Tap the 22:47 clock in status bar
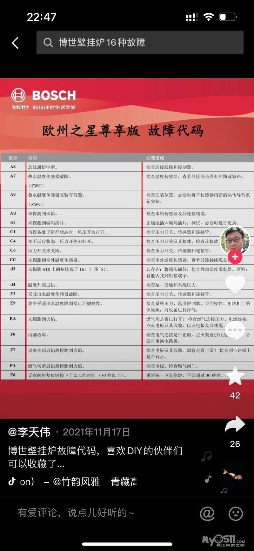Image resolution: width=254 pixels, height=551 pixels. click(42, 17)
